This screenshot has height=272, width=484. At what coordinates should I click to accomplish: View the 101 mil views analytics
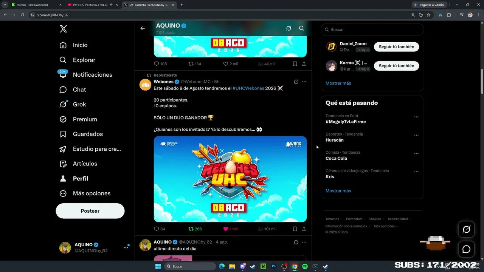pyautogui.click(x=267, y=229)
